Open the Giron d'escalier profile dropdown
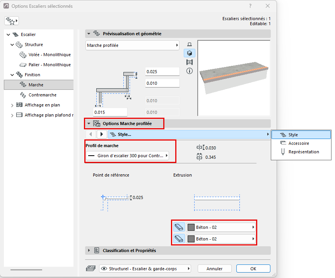The height and width of the screenshot is (278, 335). [x=128, y=156]
